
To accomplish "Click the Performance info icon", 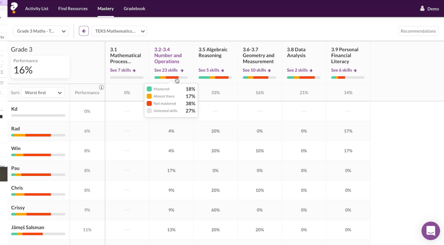I will pyautogui.click(x=101, y=88).
